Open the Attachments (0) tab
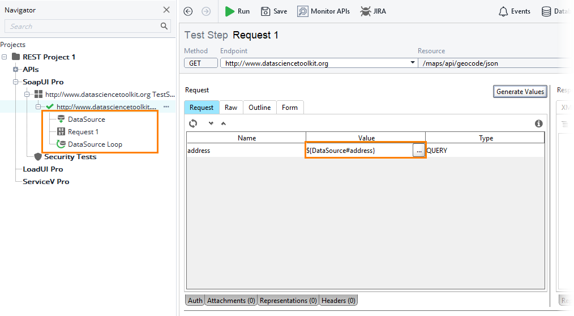This screenshot has width=574, height=316. (x=231, y=300)
